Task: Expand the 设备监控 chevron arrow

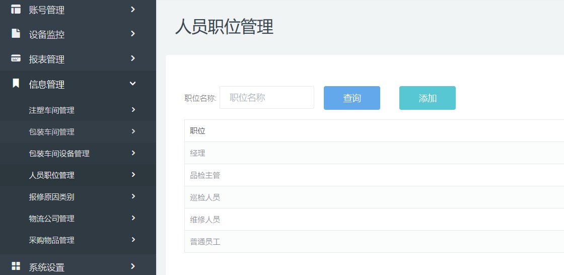Action: tap(133, 34)
